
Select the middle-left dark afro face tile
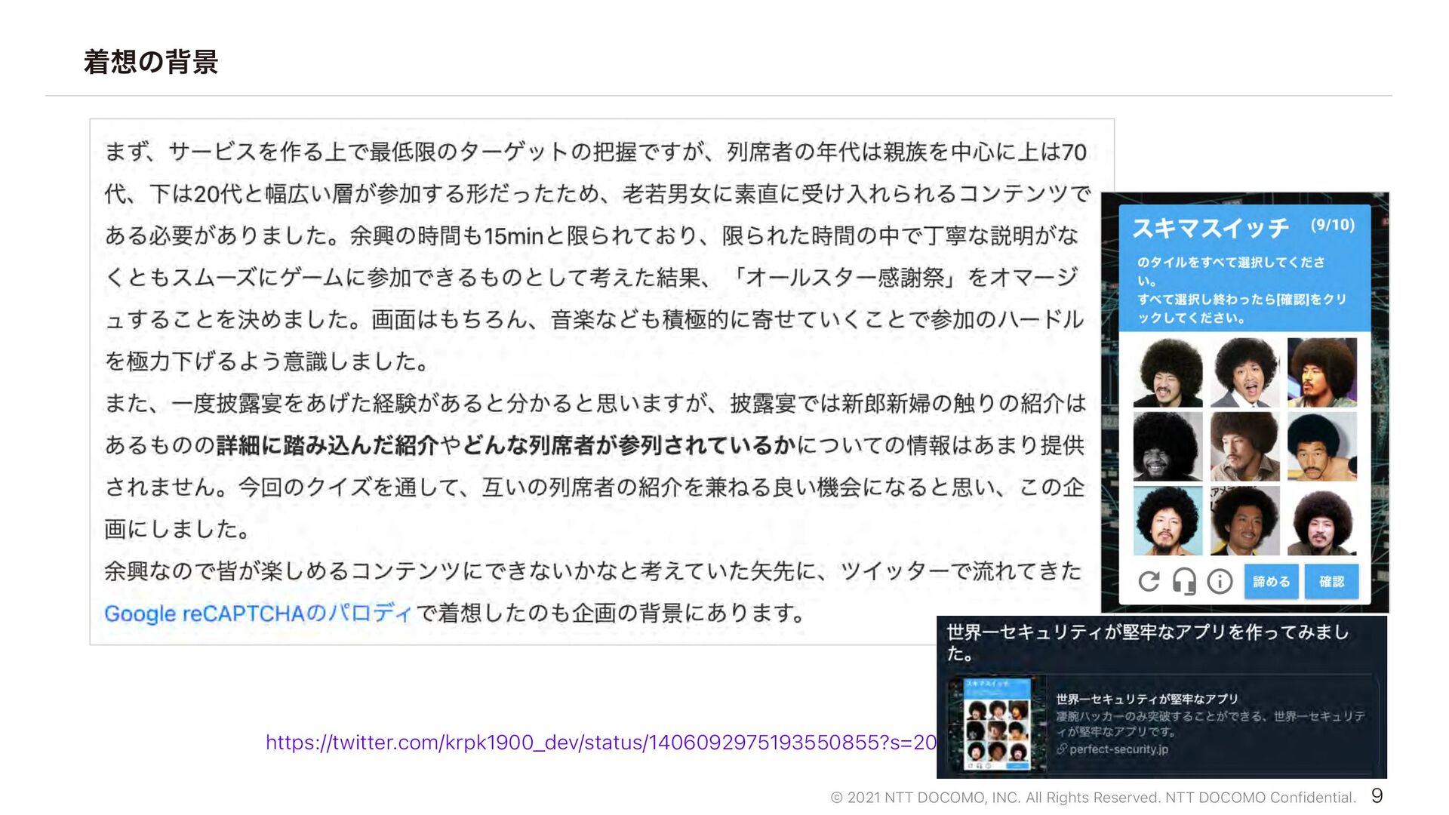[x=1168, y=447]
